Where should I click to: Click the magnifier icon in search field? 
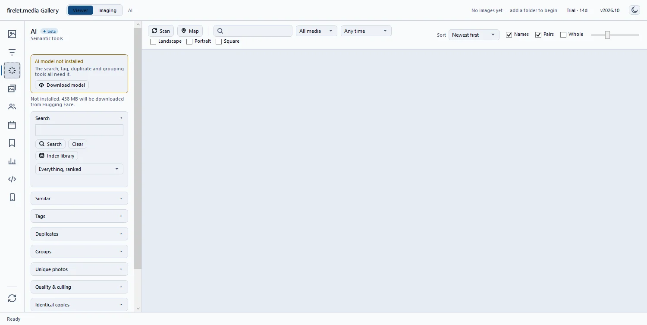220,31
